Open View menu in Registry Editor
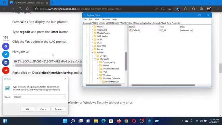 point(97,19)
